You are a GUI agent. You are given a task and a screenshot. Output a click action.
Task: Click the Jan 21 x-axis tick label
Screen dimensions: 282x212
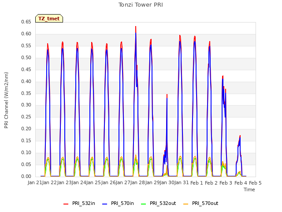coord(34,183)
